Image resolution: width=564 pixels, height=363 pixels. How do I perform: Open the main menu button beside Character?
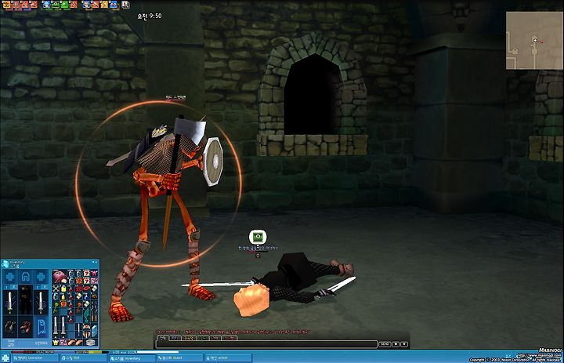(x=5, y=358)
